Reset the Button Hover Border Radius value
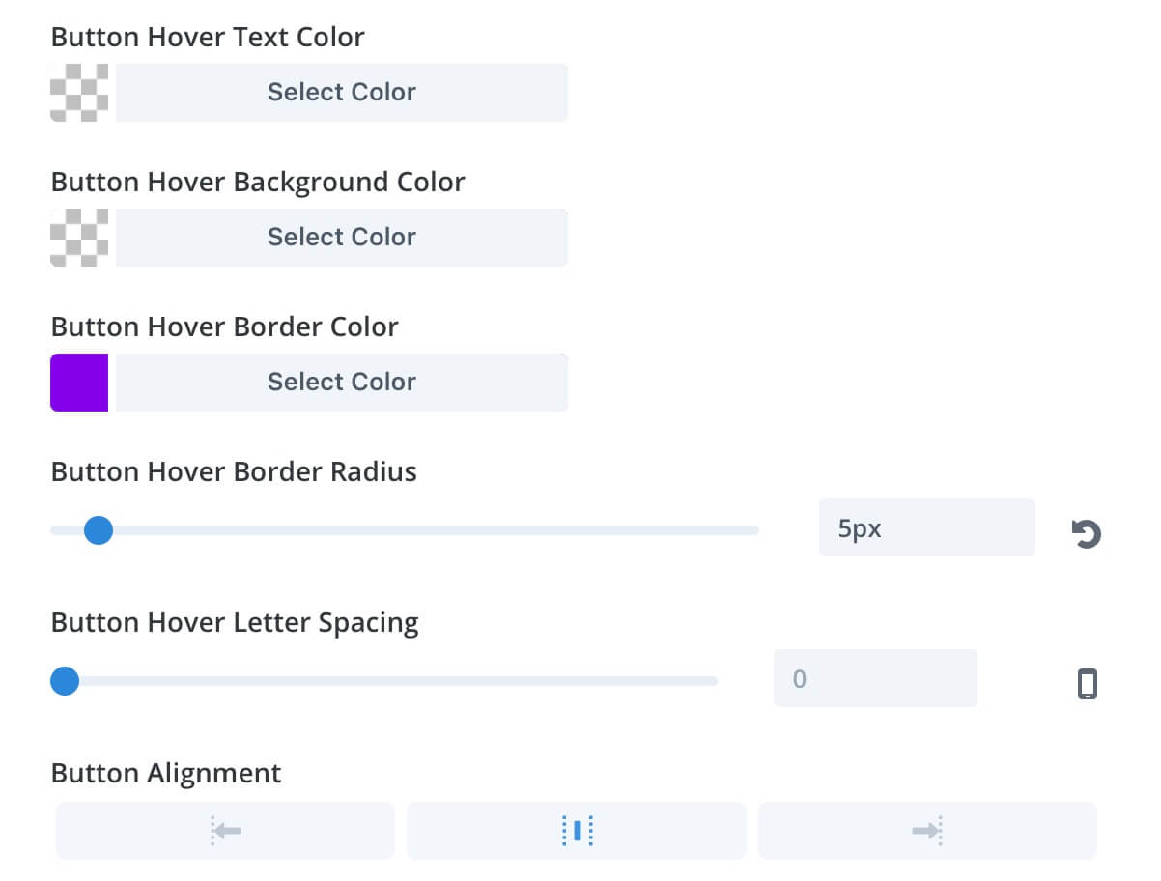Image resolution: width=1161 pixels, height=881 pixels. tap(1087, 533)
